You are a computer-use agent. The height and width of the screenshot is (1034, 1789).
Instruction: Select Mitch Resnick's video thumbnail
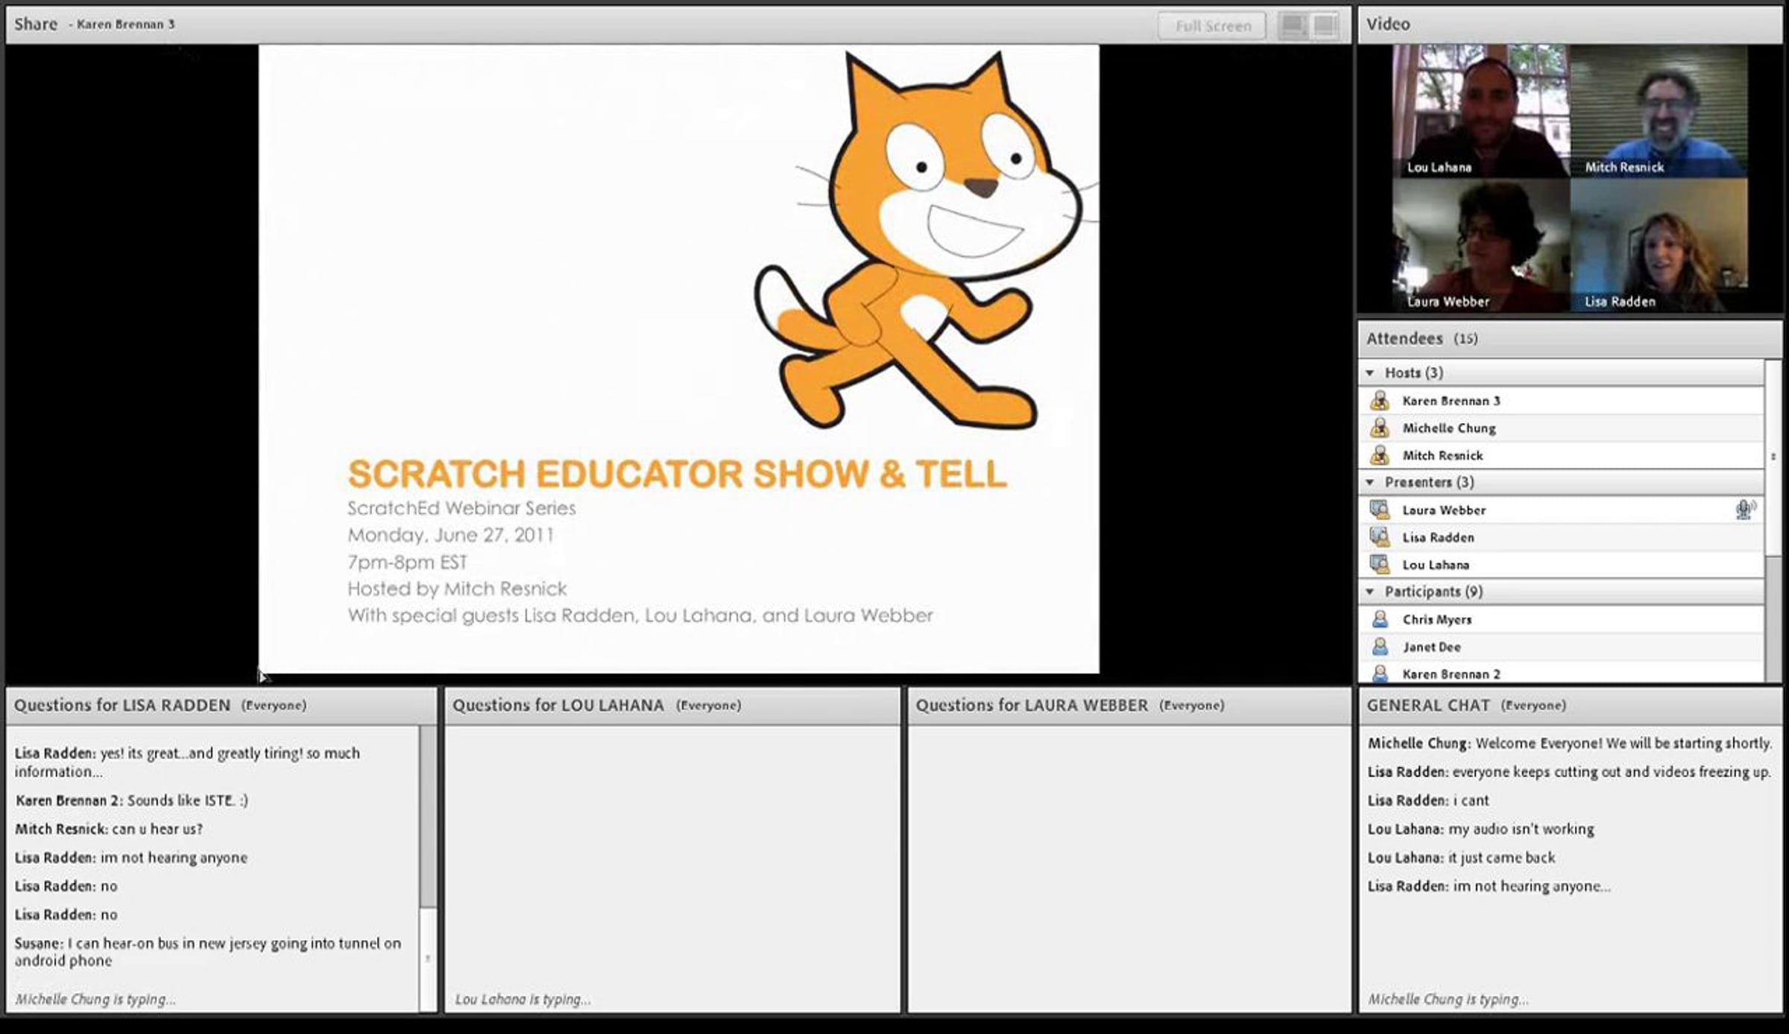(x=1659, y=111)
